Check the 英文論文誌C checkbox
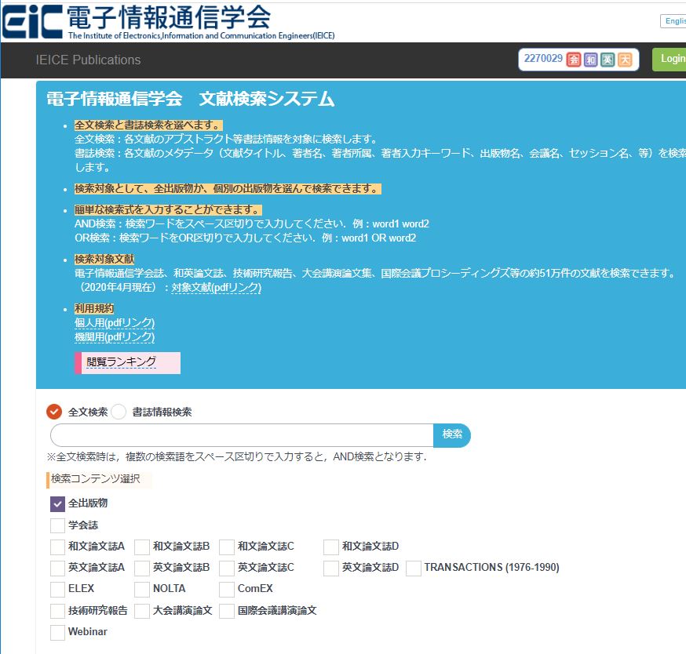Screen dimensions: 686x654 click(227, 568)
